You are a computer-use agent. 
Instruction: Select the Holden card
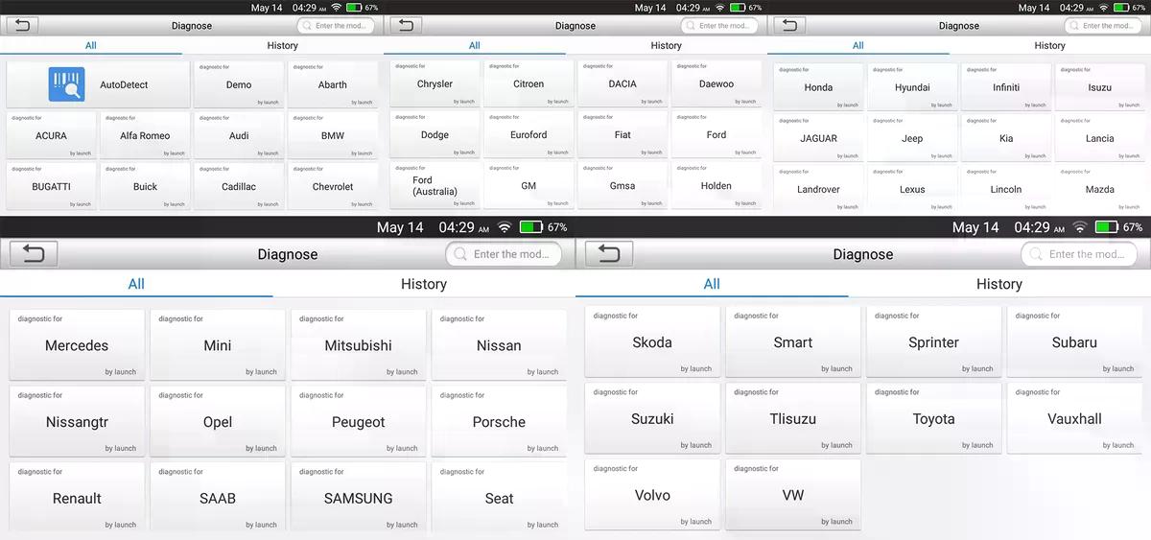point(716,185)
